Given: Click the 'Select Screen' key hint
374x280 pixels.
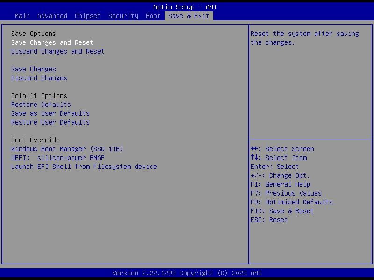Looking at the screenshot, I should (282, 149).
